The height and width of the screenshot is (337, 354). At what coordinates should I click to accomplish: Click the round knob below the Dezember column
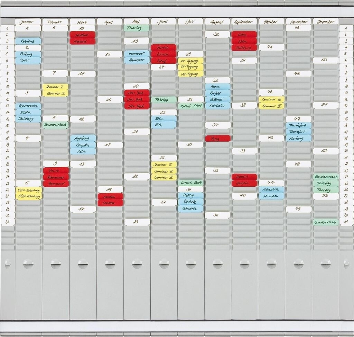[x=325, y=264]
